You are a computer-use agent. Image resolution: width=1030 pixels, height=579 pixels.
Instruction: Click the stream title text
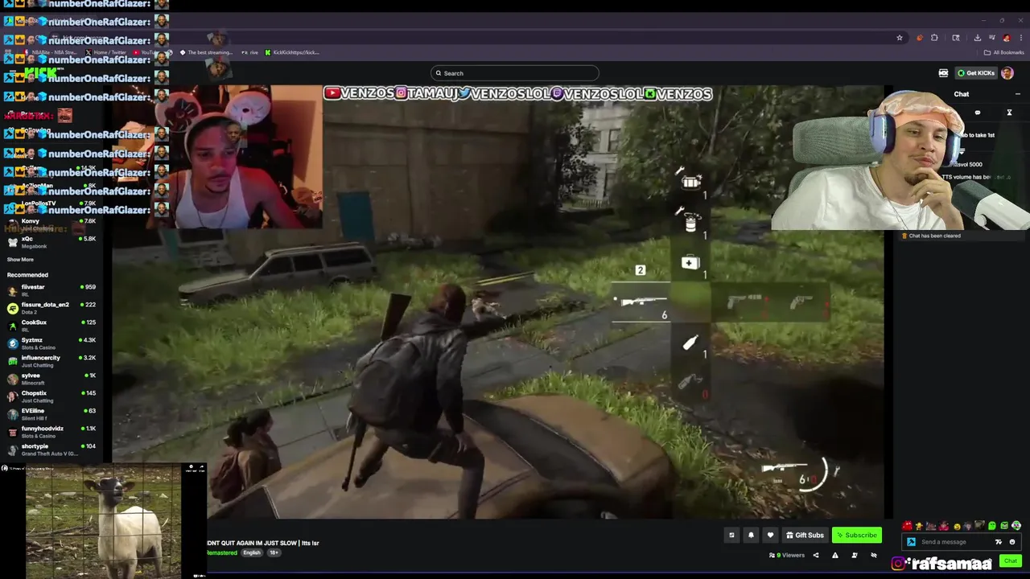coord(263,543)
